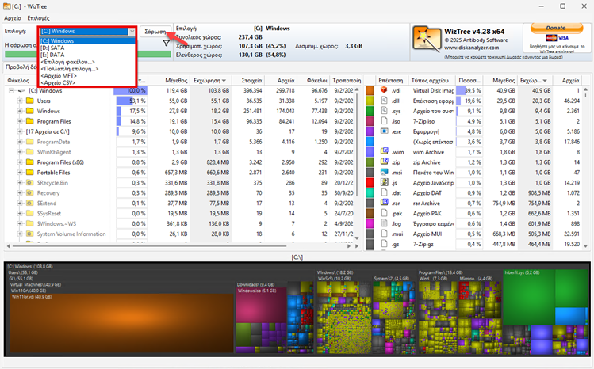Expand the Portable Files tree node

[x=20, y=172]
